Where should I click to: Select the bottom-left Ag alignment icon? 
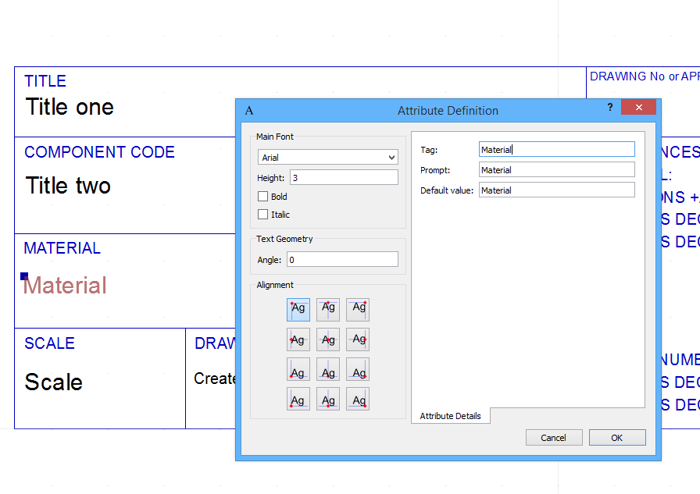tap(298, 398)
